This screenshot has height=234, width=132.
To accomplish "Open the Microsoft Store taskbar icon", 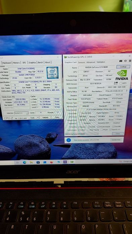I will coord(38,162).
